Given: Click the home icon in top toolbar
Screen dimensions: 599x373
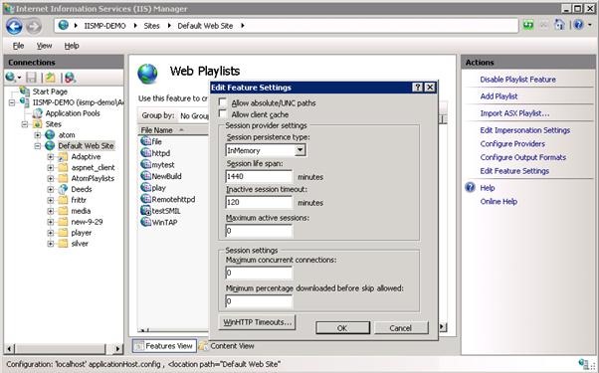Looking at the screenshot, I should [559, 25].
